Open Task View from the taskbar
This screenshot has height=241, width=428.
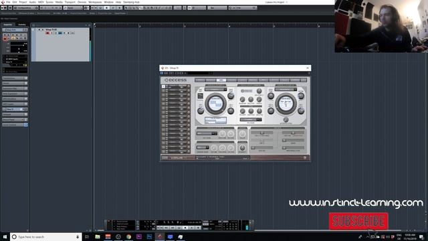click(87, 236)
